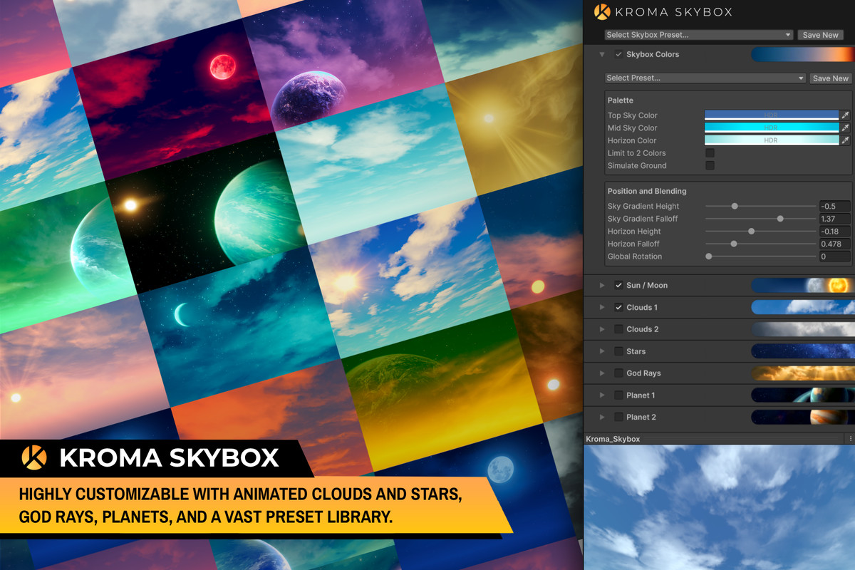Screen dimensions: 855x570
Task: Click the Kroma_Skybox sky preview image
Action: tap(720, 507)
